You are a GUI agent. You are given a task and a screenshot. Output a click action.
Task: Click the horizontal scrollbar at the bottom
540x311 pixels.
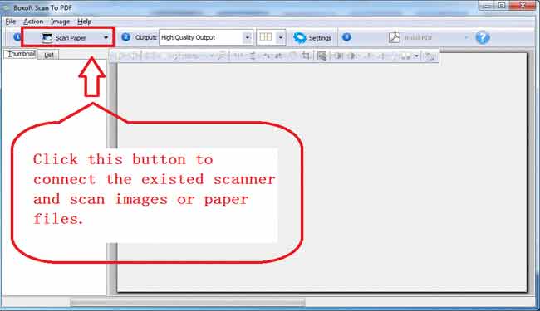pyautogui.click(x=188, y=303)
